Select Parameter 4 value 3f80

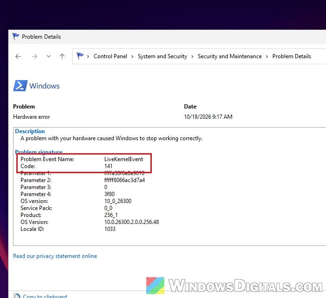(x=109, y=194)
